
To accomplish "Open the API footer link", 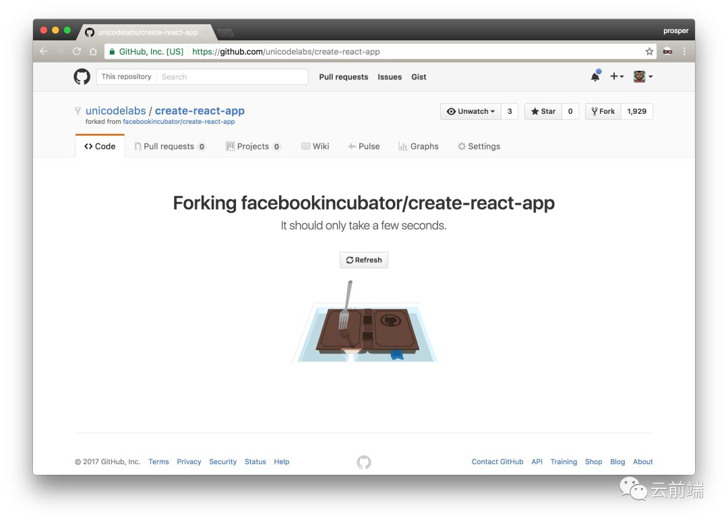I will (x=537, y=461).
